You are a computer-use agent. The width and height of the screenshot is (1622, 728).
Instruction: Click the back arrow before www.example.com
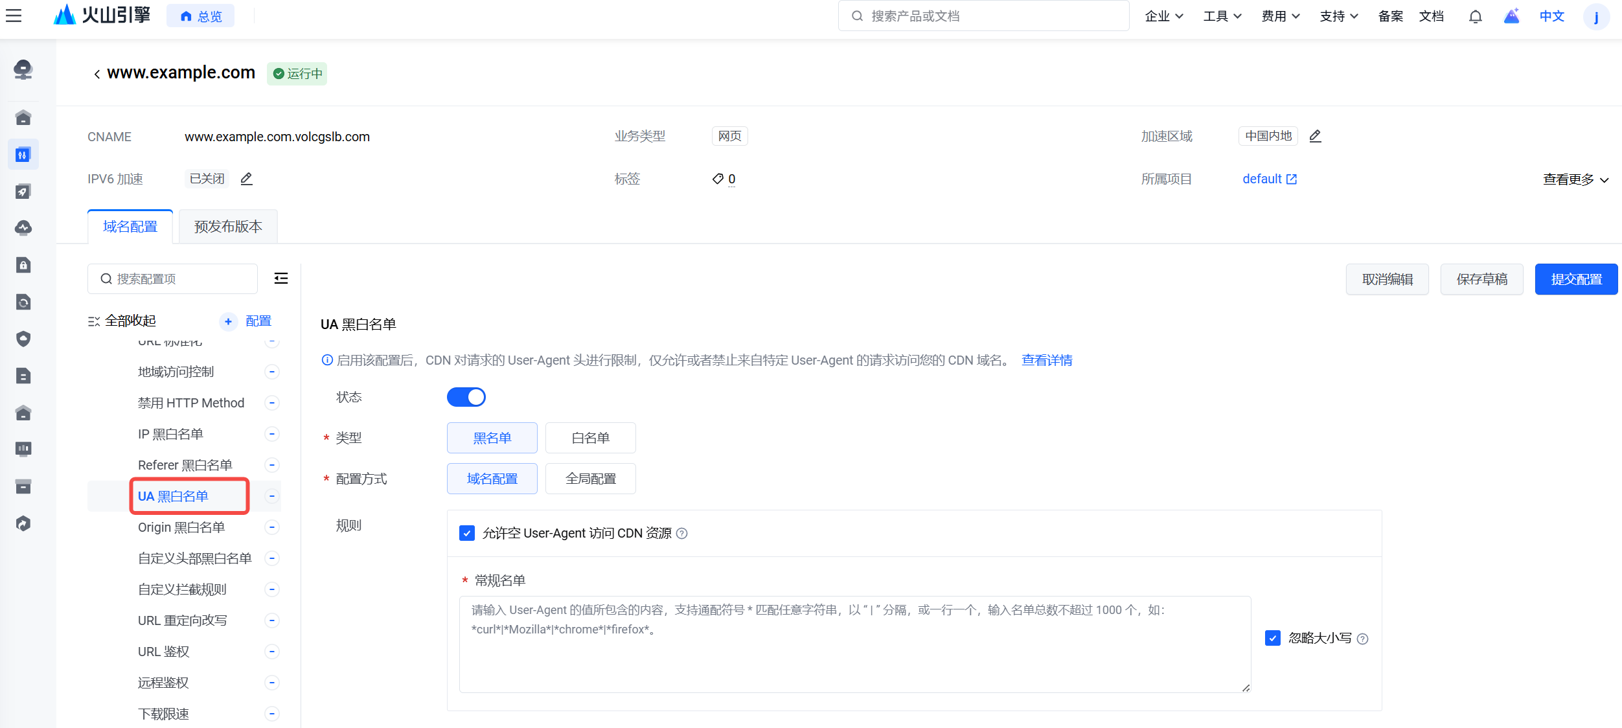pos(97,74)
